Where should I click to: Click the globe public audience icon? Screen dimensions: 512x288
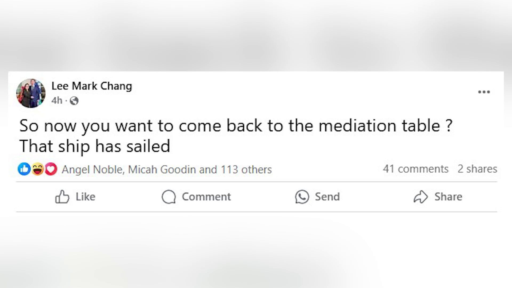[x=74, y=101]
